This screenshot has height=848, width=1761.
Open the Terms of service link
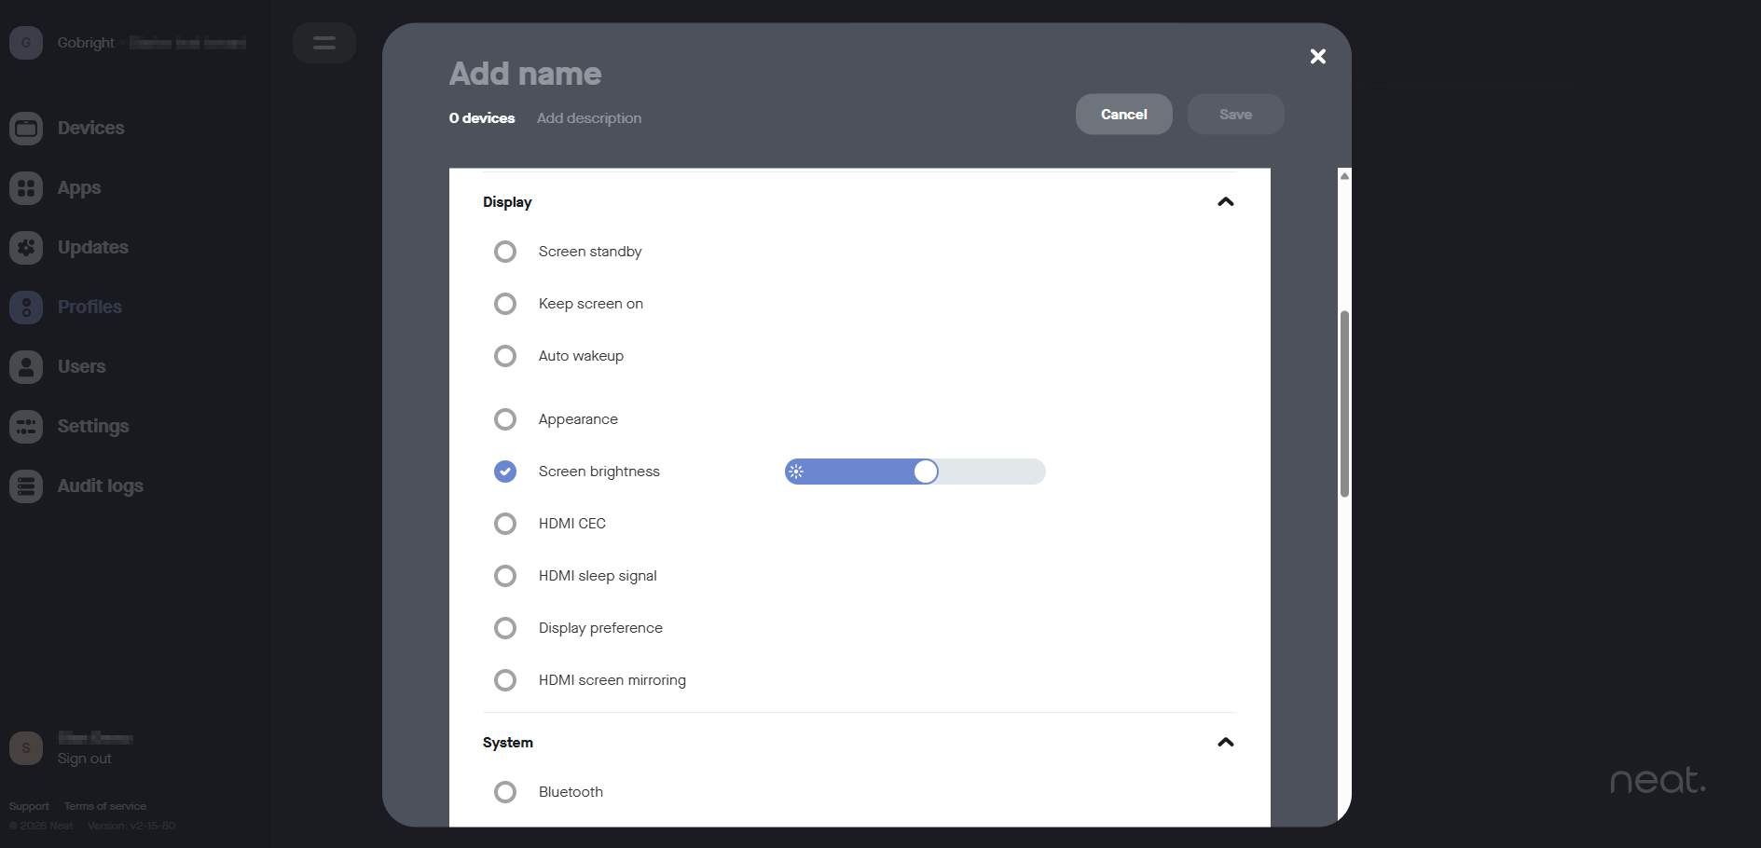coord(105,806)
